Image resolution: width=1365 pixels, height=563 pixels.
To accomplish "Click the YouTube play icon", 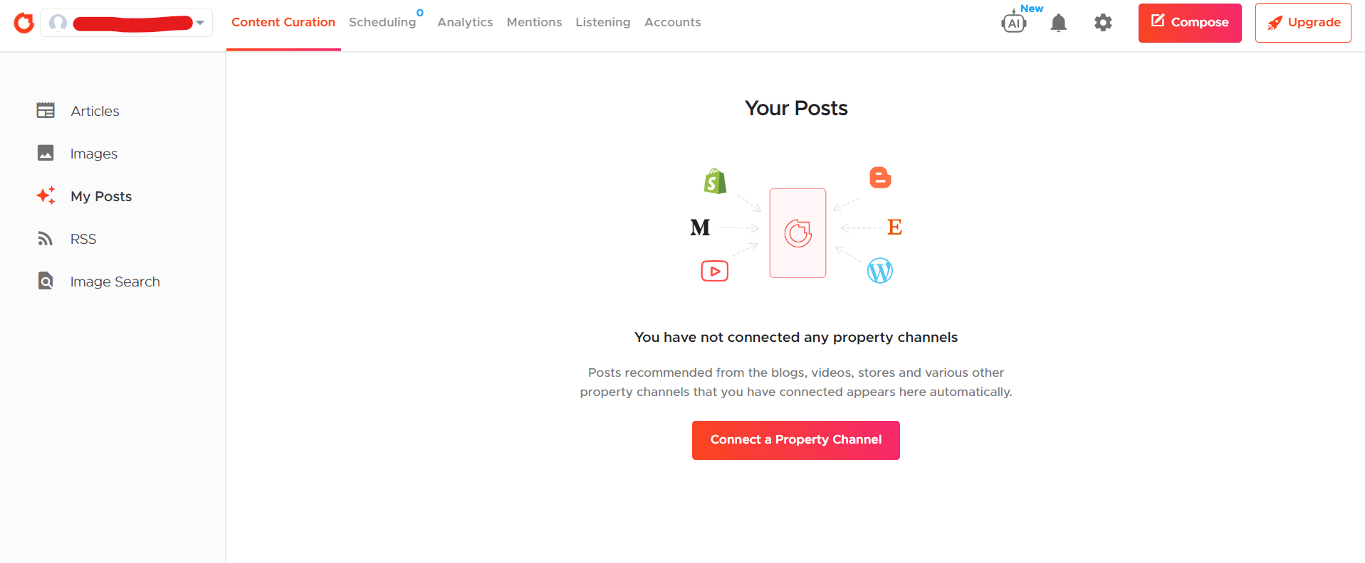I will click(x=714, y=271).
